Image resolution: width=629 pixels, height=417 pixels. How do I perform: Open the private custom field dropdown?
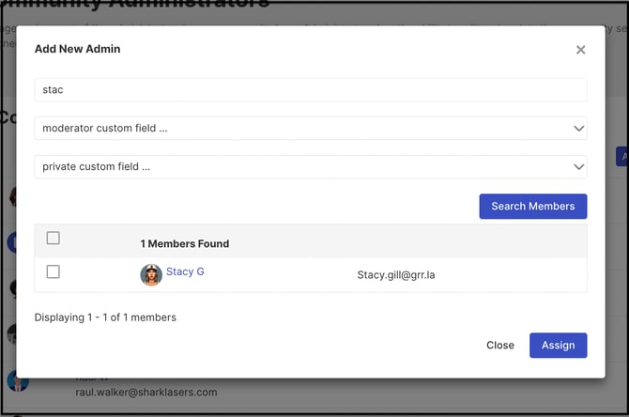pyautogui.click(x=311, y=167)
